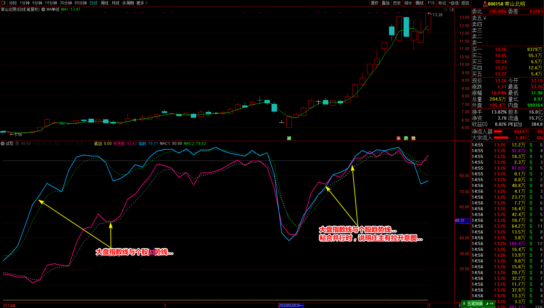Click the orange 榜 ranking marker

point(413,138)
